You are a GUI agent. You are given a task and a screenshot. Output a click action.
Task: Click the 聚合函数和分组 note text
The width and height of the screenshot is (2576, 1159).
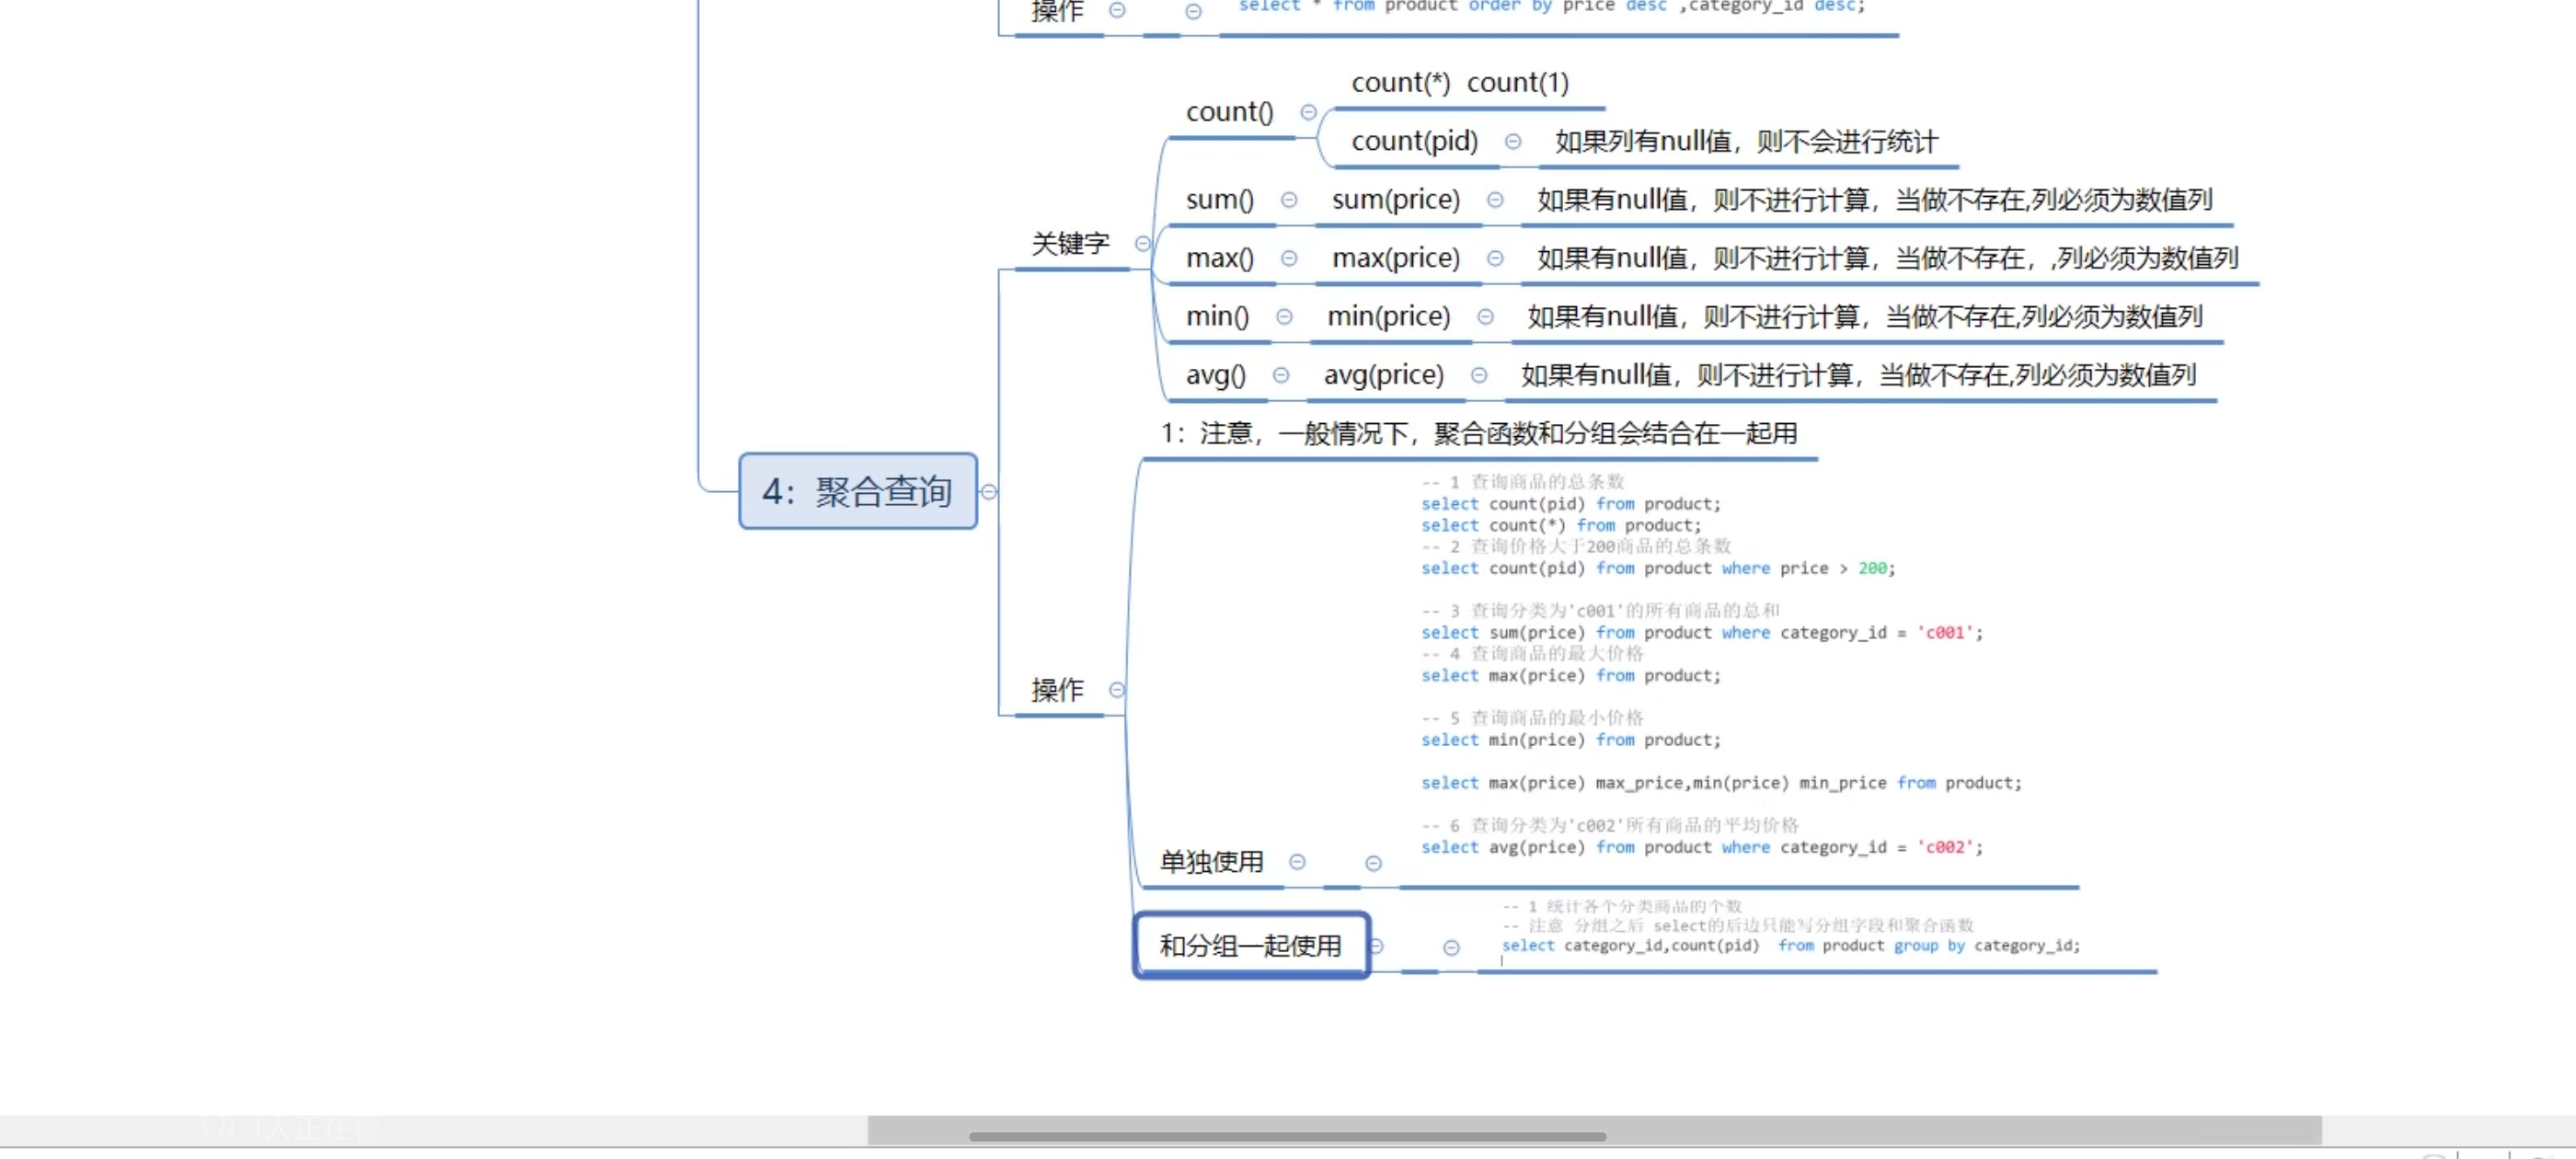coord(1478,434)
